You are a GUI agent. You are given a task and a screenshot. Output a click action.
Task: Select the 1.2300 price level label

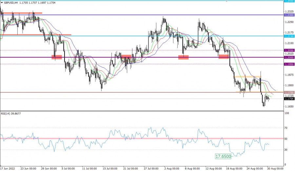coord(289,15)
